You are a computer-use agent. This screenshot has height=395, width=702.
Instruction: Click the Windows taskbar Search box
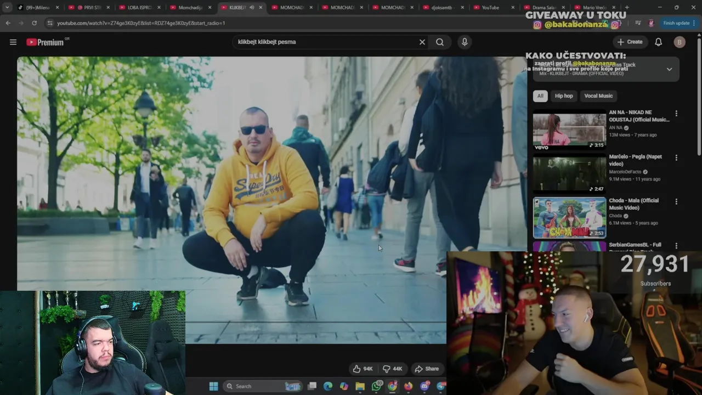point(263,386)
